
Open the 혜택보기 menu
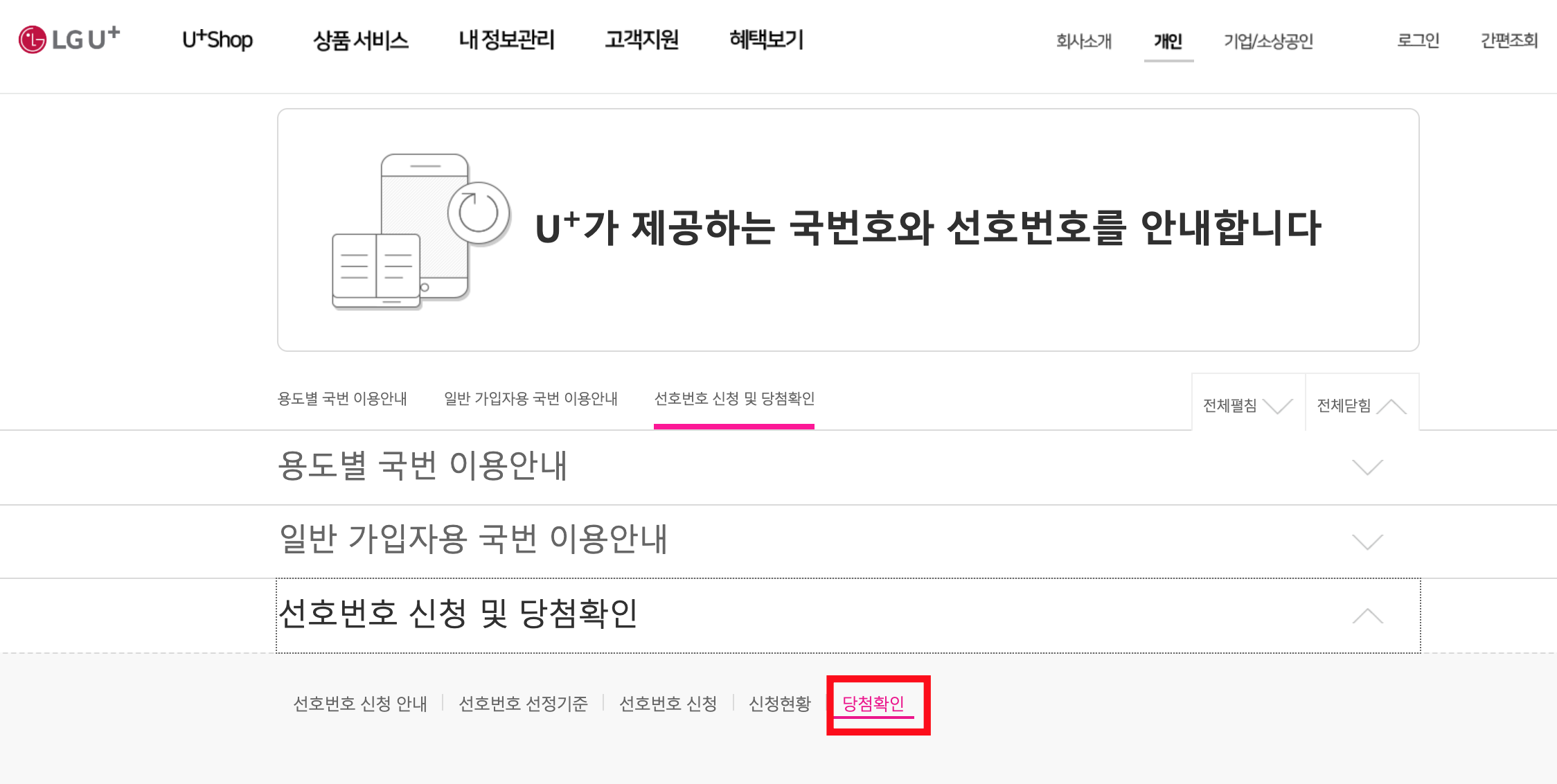point(766,40)
